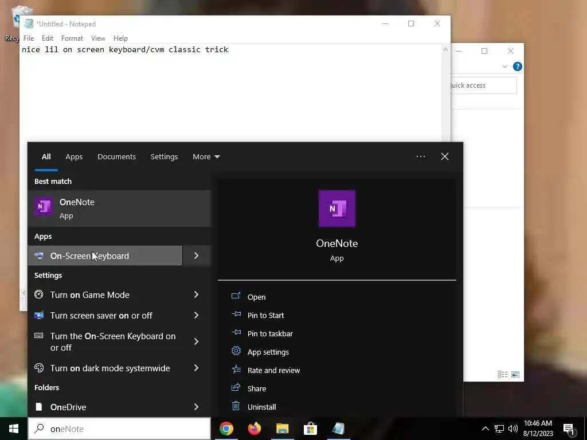The image size is (587, 440).
Task: Expand Turn the On-Screen Keyboard arrow
Action: [197, 341]
